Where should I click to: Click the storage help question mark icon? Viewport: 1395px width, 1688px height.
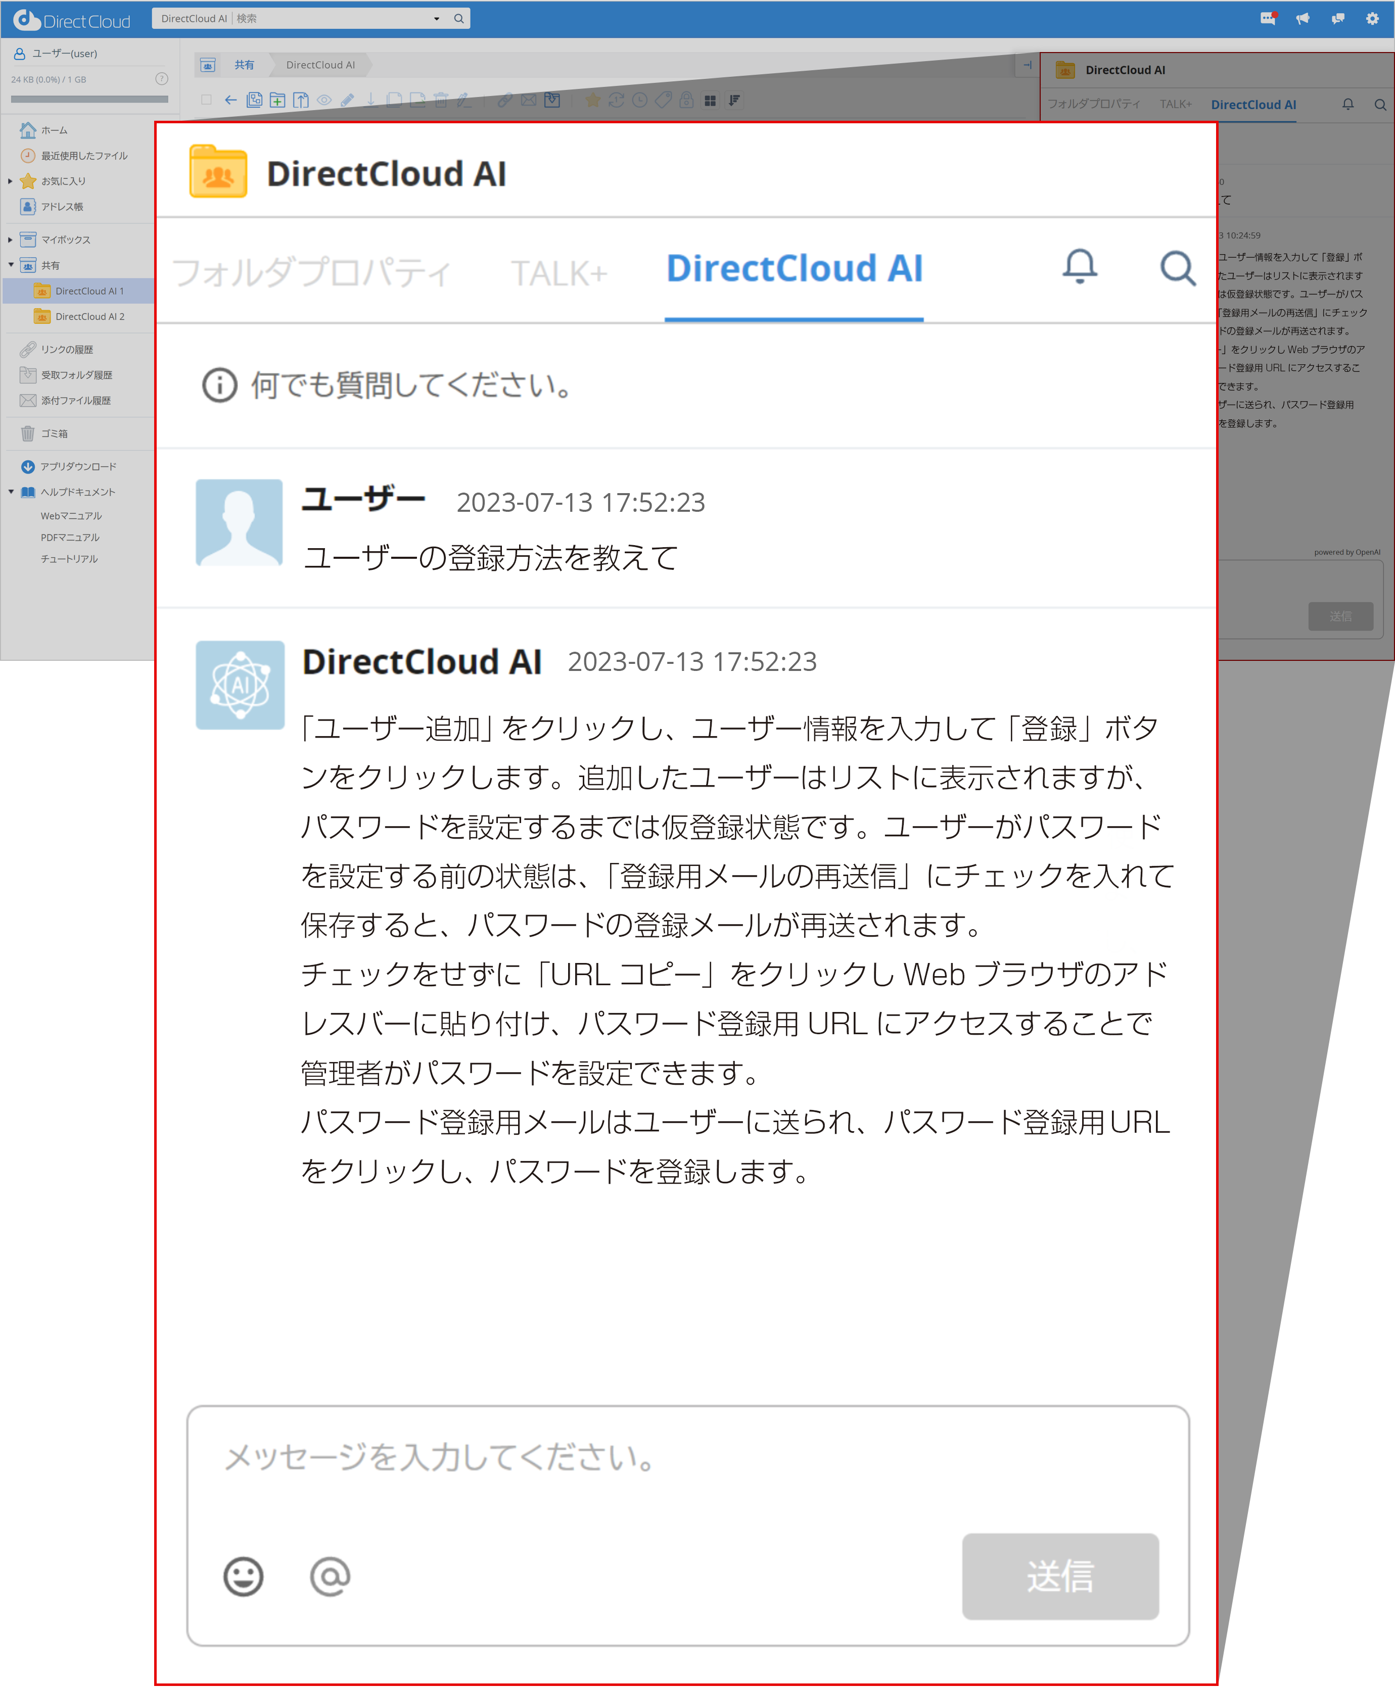click(162, 79)
